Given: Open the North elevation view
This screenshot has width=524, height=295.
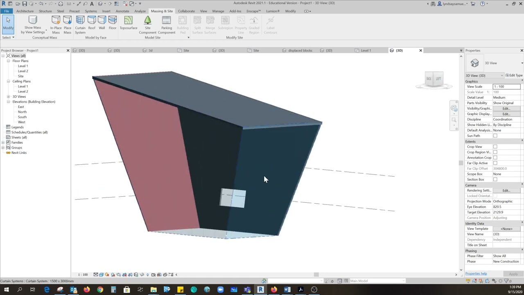Looking at the screenshot, I should pos(22,112).
